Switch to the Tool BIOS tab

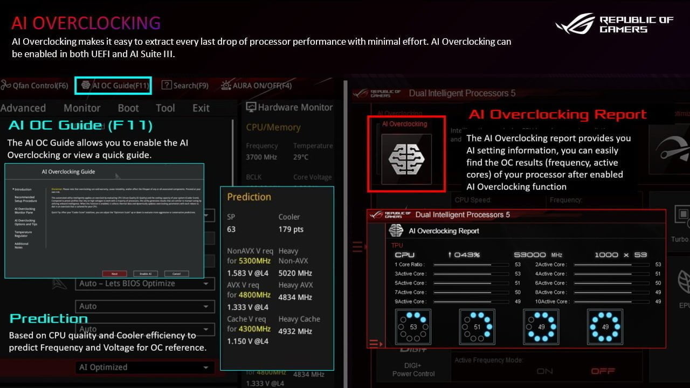coord(165,108)
